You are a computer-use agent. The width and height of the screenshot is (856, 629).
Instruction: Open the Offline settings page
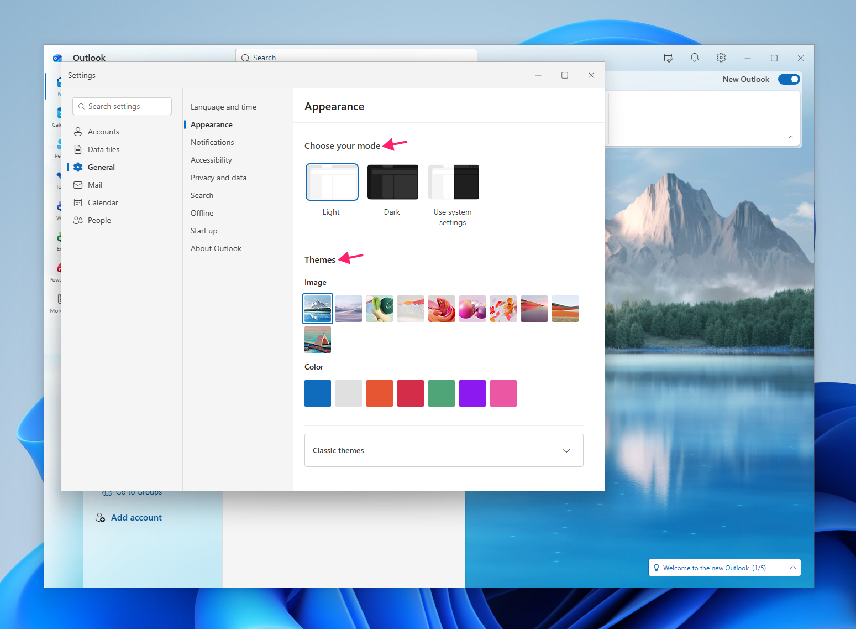pyautogui.click(x=202, y=213)
